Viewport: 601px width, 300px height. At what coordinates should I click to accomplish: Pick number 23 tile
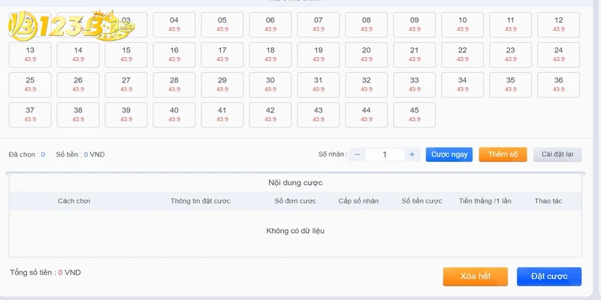511,55
